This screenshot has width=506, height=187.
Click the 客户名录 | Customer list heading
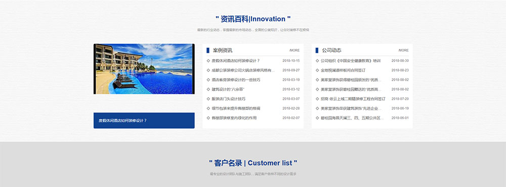[253, 163]
